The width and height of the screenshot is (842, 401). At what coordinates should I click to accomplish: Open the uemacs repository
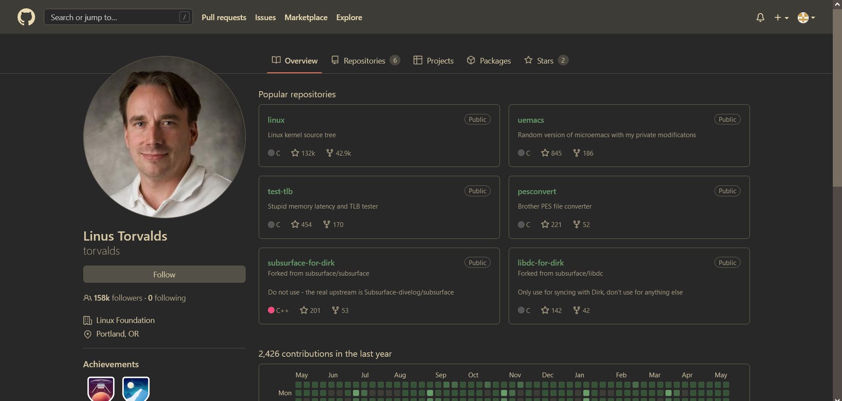pyautogui.click(x=531, y=120)
